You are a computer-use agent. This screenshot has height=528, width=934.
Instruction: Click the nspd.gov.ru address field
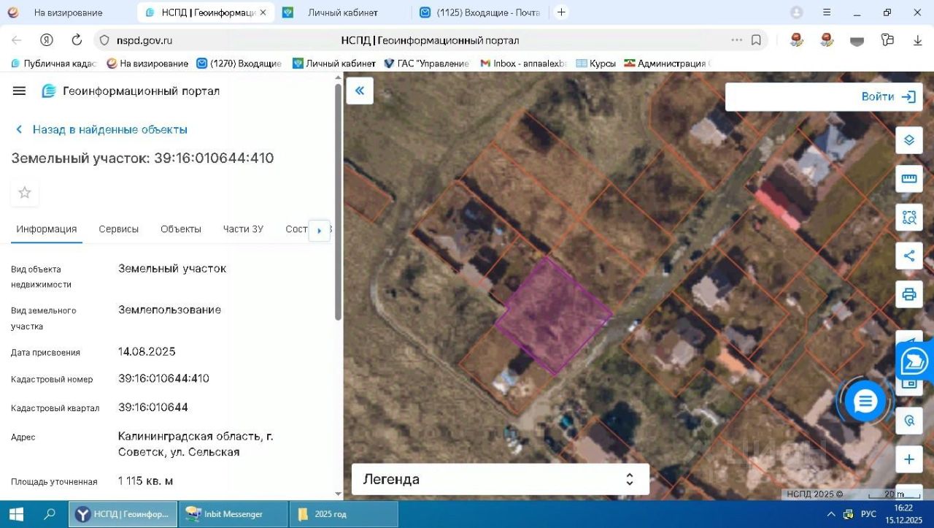(x=145, y=40)
